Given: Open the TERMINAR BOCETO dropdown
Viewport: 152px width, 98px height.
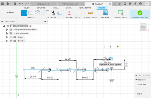Looking at the screenshot, I should (x=140, y=17).
